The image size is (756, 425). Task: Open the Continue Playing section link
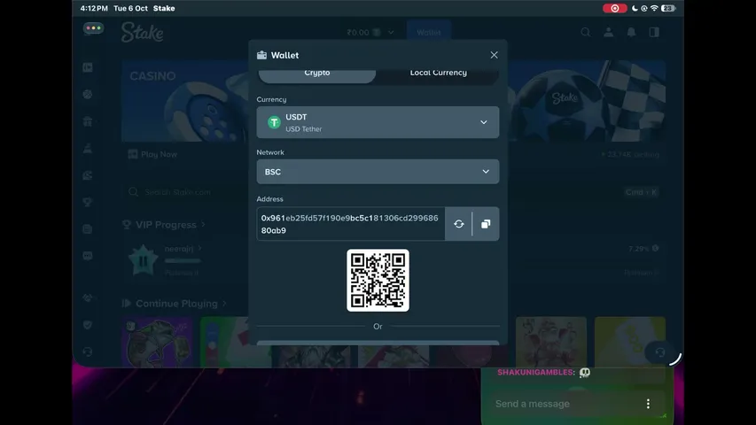tap(175, 304)
